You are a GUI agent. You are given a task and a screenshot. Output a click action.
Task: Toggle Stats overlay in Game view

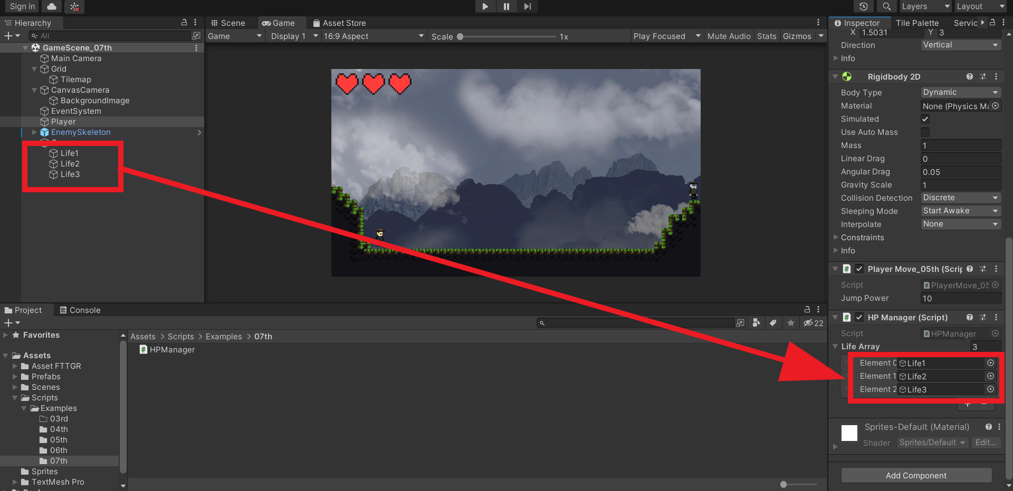[x=767, y=36]
